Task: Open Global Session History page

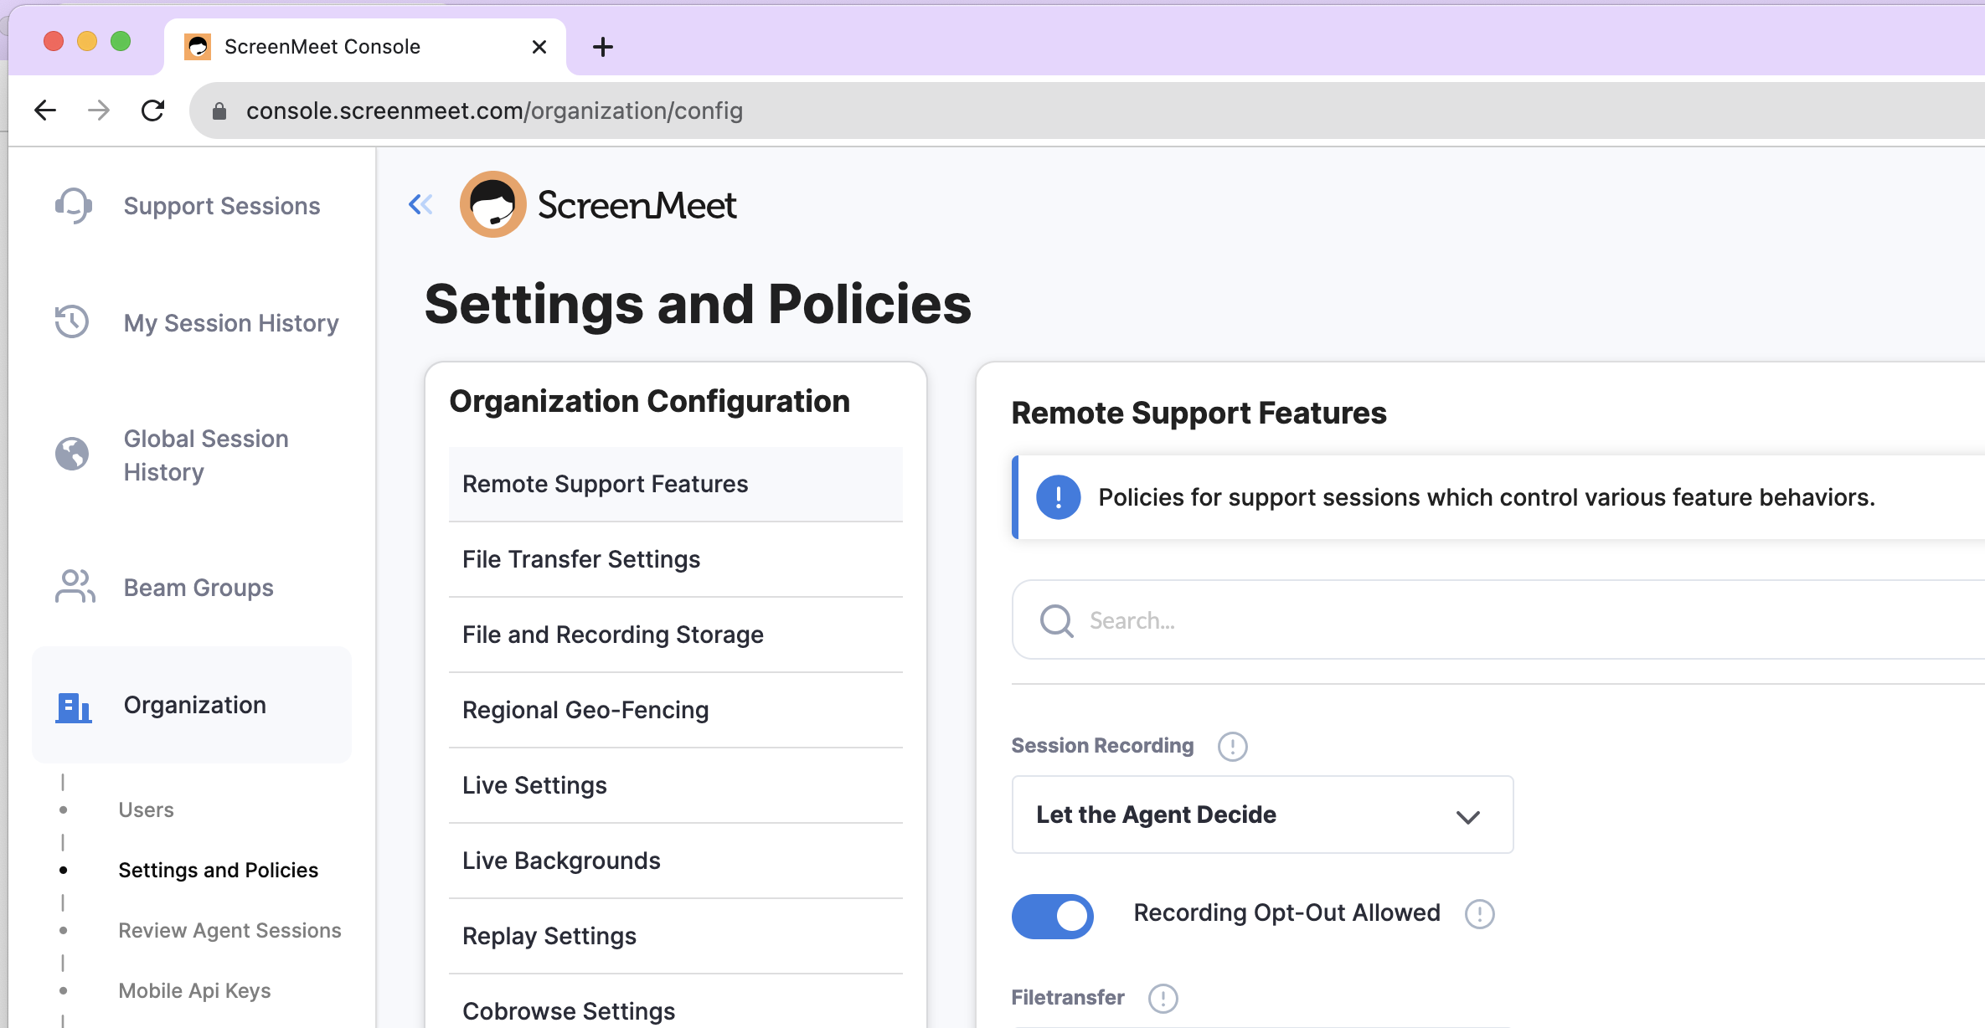Action: point(206,455)
